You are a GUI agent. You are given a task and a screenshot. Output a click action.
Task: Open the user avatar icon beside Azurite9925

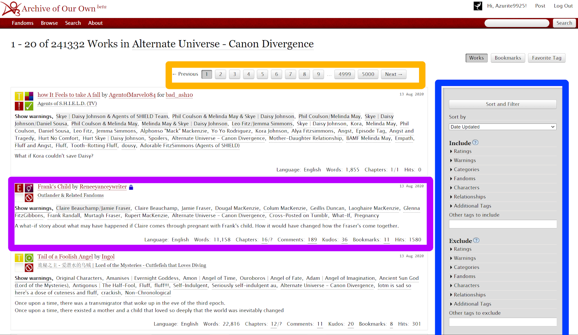tap(478, 6)
